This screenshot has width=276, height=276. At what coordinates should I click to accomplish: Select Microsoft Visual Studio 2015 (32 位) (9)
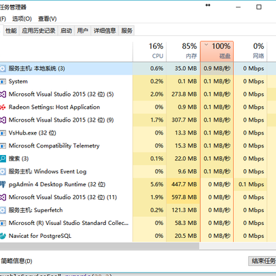click(61, 120)
